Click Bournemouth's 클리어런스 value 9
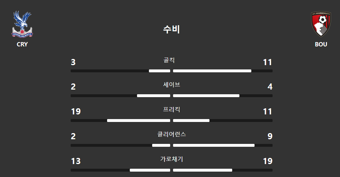This screenshot has height=177, width=340. [270, 136]
